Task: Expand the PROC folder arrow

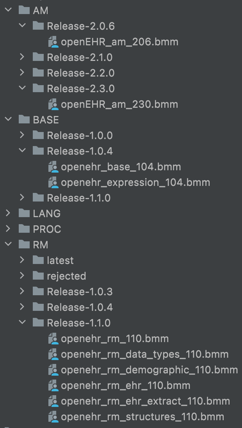Action: 8,229
